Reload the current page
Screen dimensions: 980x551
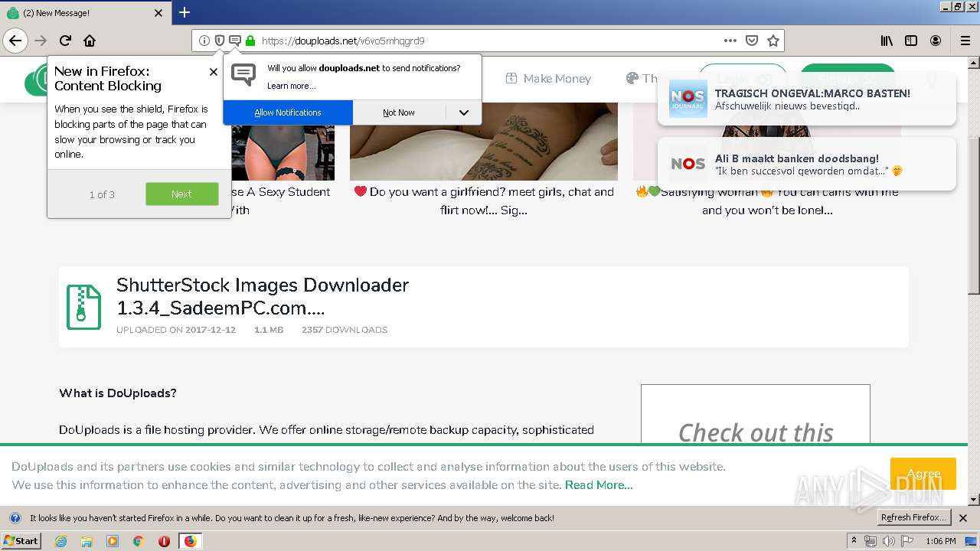pyautogui.click(x=65, y=41)
